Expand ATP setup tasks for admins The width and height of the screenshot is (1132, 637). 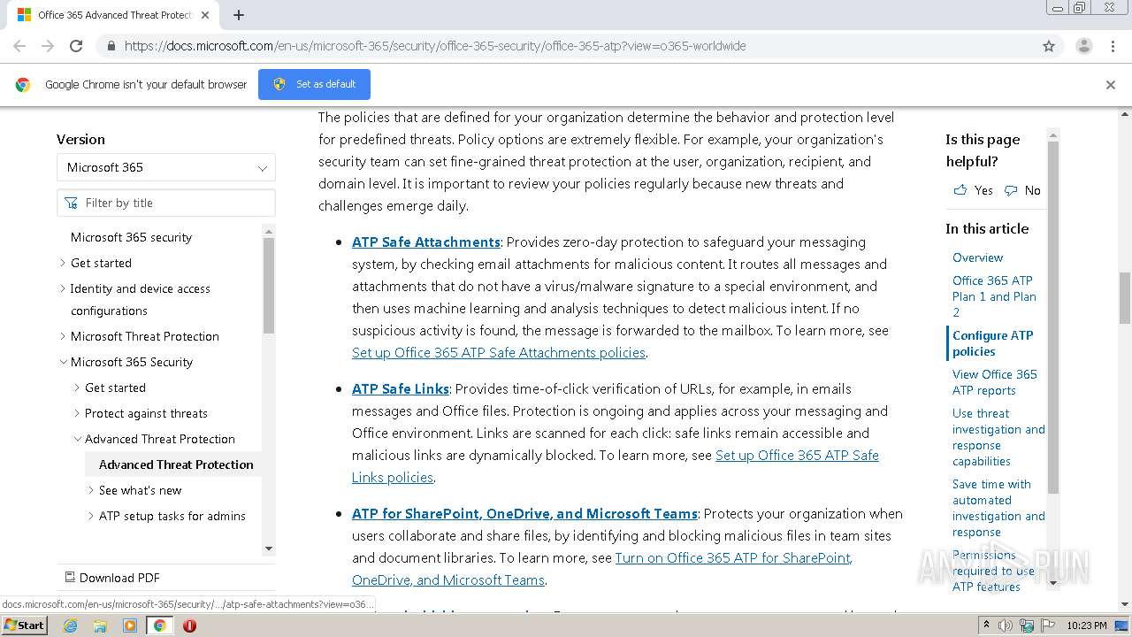click(91, 516)
